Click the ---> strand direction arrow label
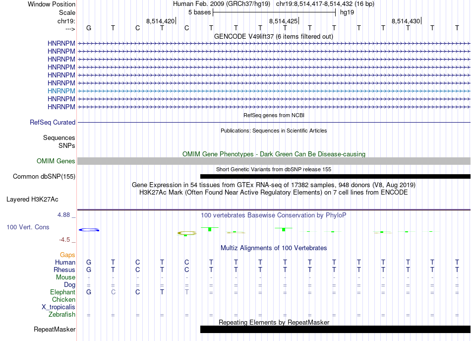Viewport: 471px width, 341px height. pyautogui.click(x=70, y=29)
